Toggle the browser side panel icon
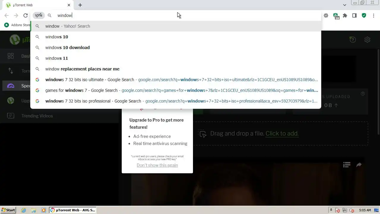This screenshot has height=214, width=380. [x=354, y=15]
